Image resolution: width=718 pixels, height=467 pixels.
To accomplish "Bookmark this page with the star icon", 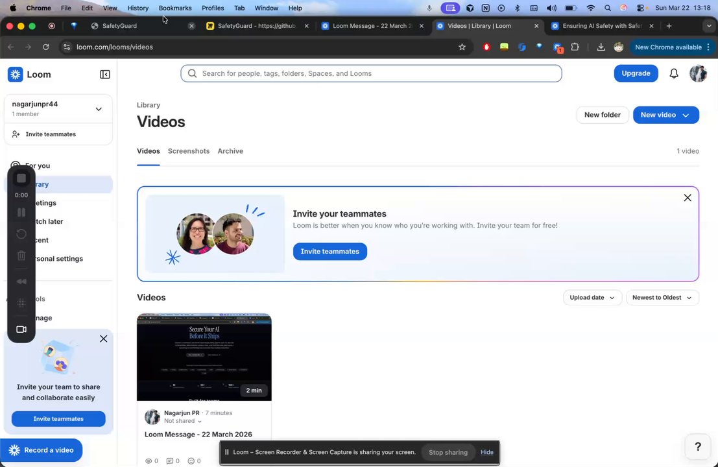I will 462,47.
